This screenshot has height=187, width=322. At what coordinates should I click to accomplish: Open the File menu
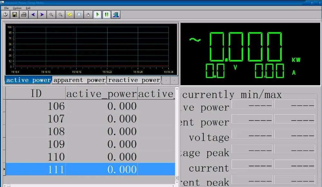pos(6,8)
